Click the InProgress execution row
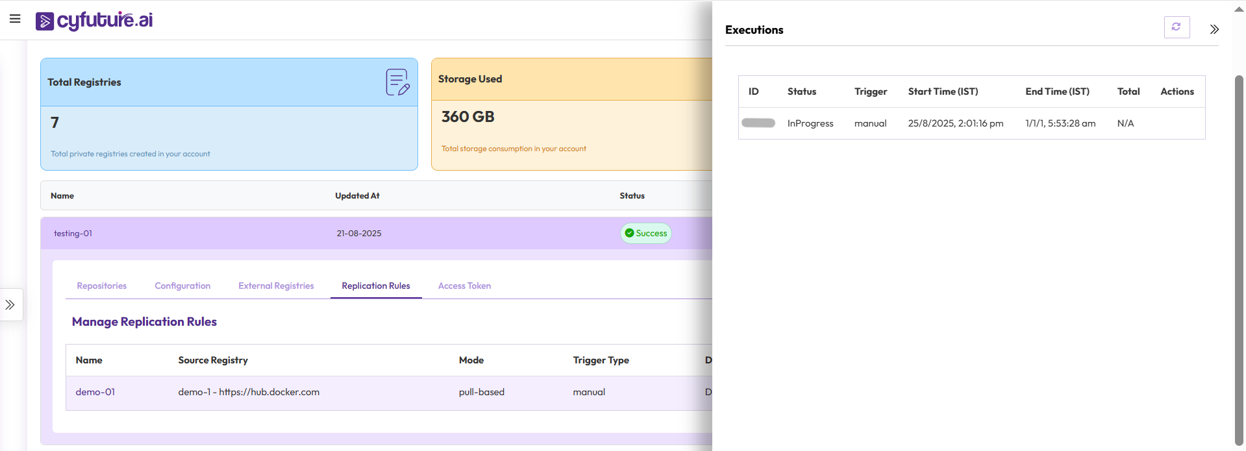The height and width of the screenshot is (451, 1246). coord(810,123)
